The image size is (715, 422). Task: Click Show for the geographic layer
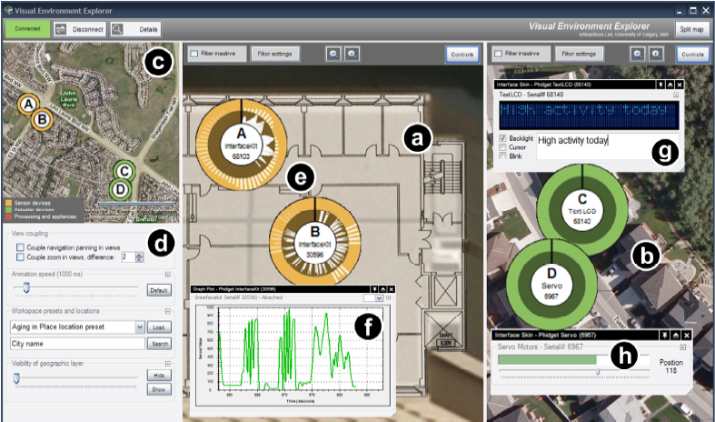click(x=159, y=389)
